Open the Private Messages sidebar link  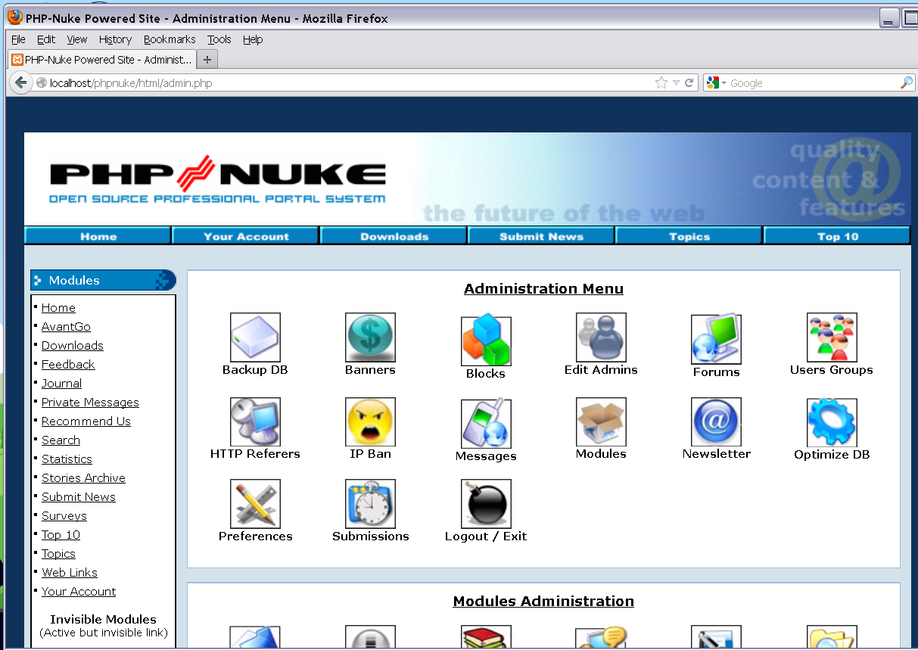(90, 402)
